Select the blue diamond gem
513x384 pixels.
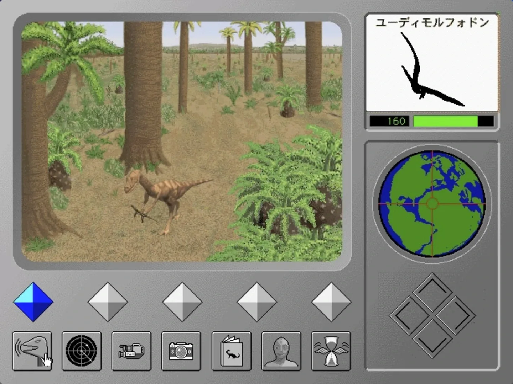tap(33, 302)
